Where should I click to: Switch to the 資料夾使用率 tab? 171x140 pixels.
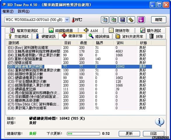[129, 36]
